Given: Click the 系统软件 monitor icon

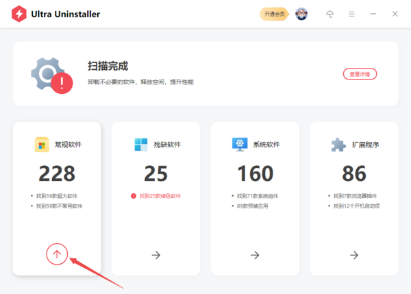Looking at the screenshot, I should click(240, 145).
